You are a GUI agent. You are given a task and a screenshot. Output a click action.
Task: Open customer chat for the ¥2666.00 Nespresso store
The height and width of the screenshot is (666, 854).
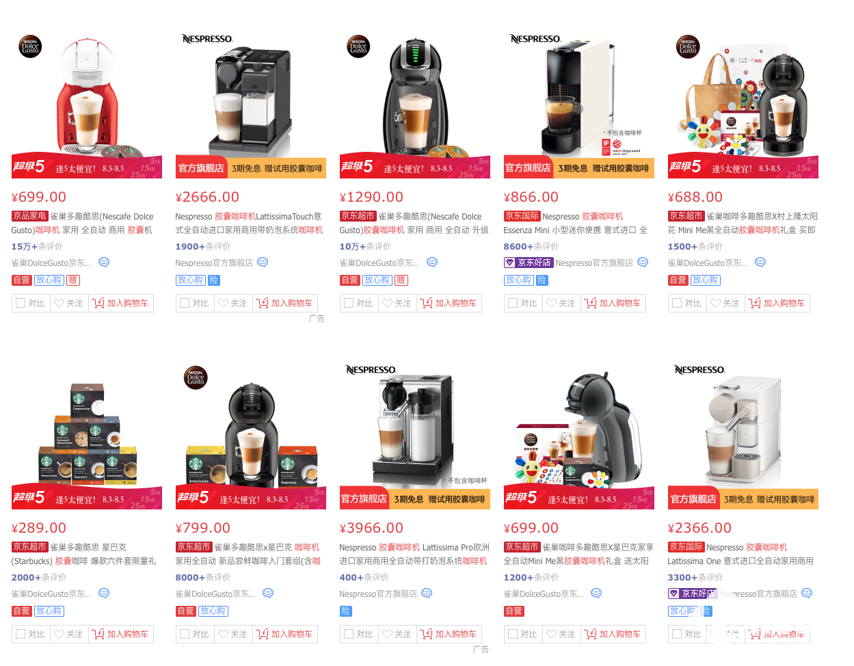click(x=263, y=262)
